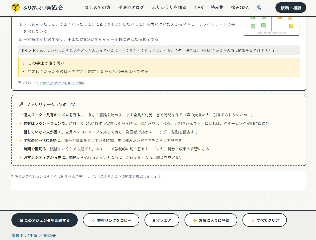
Task: Click the frog logo icon
Action: (x=16, y=8)
